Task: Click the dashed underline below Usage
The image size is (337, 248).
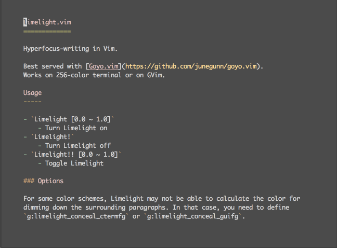Action: (x=32, y=102)
